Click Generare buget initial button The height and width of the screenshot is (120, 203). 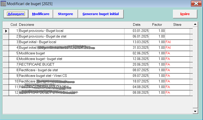(x=101, y=14)
